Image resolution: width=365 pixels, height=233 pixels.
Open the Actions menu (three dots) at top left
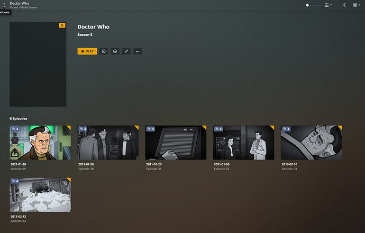pos(4,5)
